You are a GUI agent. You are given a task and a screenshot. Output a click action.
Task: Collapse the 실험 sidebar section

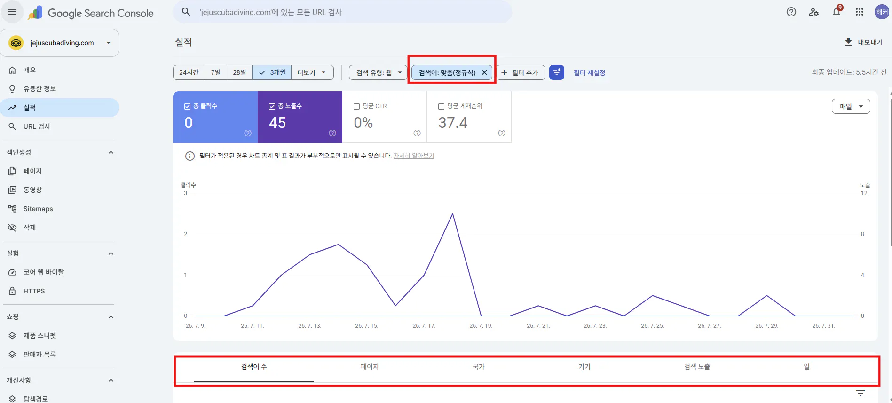pyautogui.click(x=111, y=253)
